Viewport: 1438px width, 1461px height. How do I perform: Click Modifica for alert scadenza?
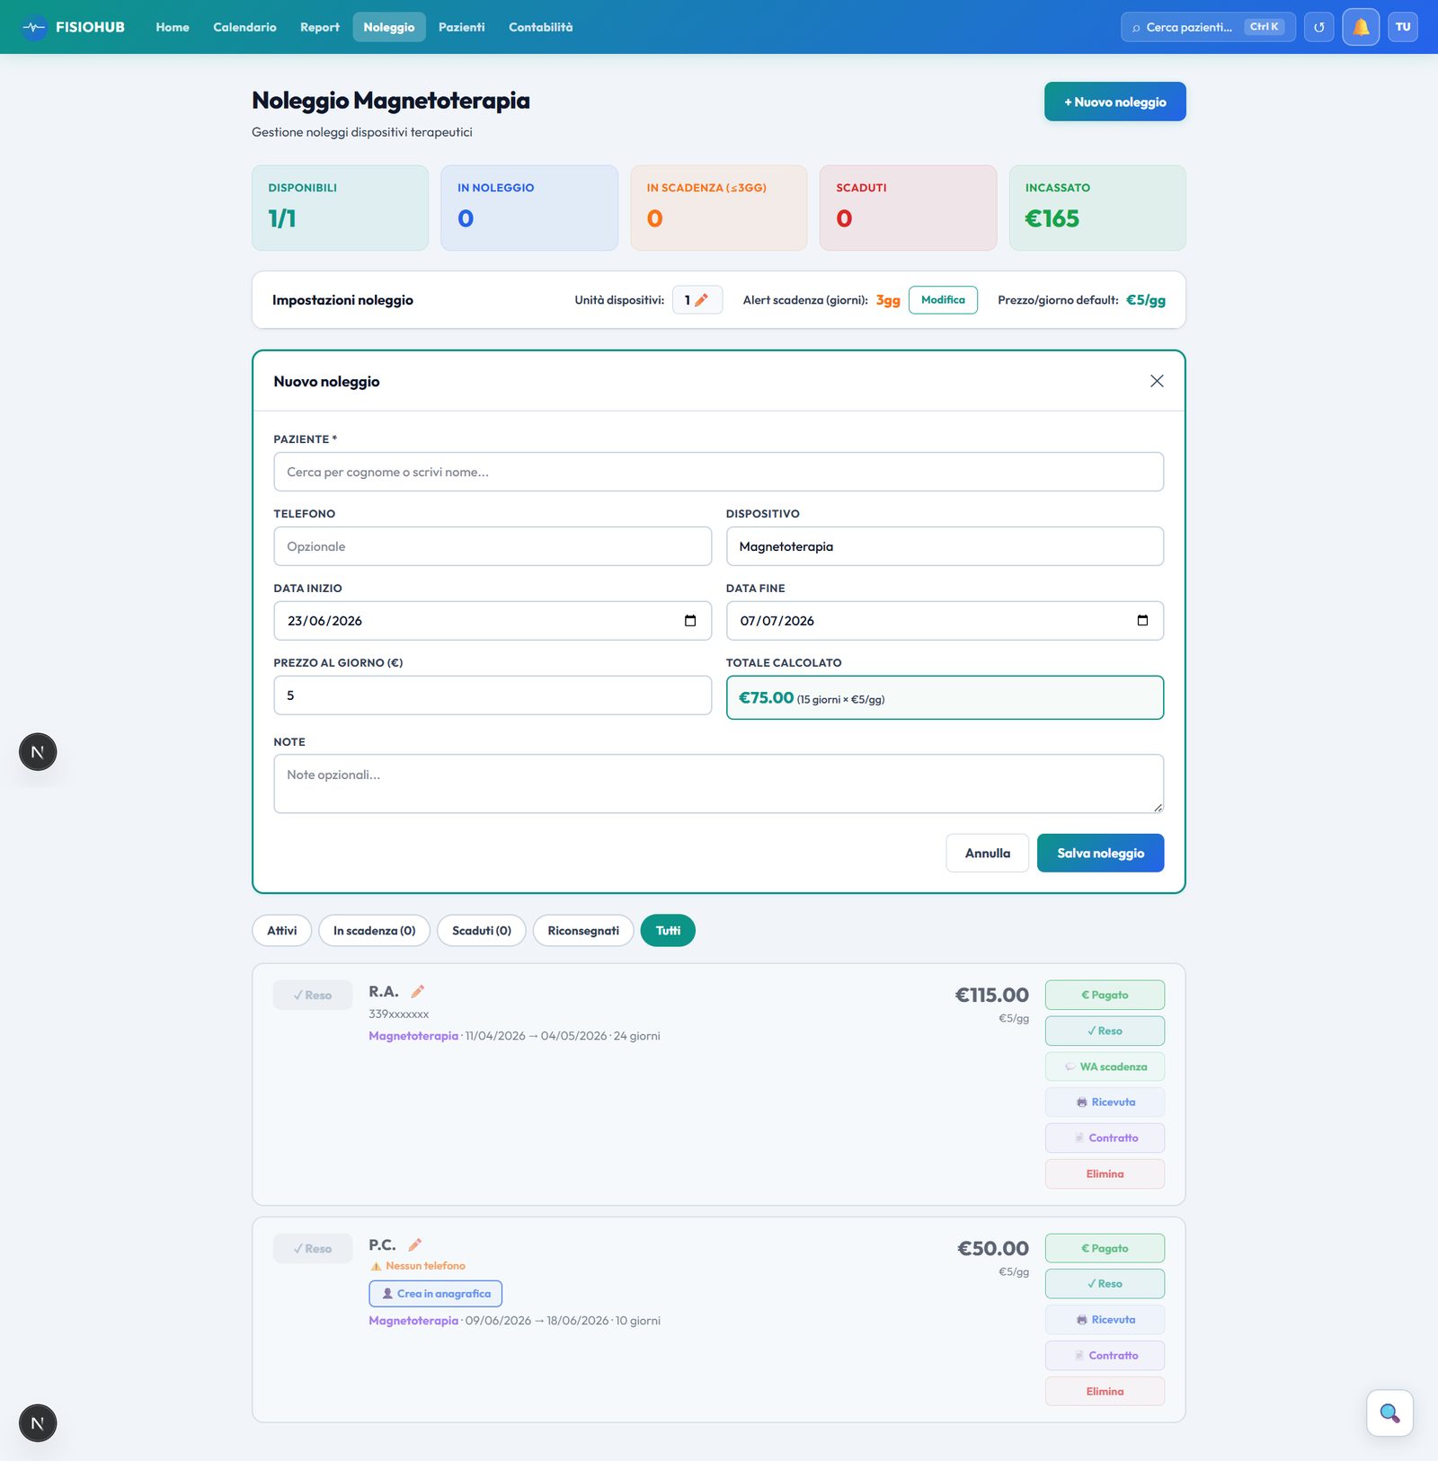pos(943,300)
